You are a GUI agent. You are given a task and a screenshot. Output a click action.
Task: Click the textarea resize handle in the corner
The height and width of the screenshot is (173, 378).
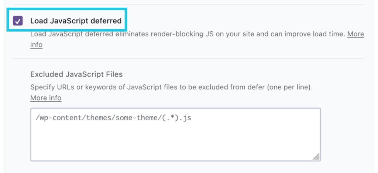(316, 157)
